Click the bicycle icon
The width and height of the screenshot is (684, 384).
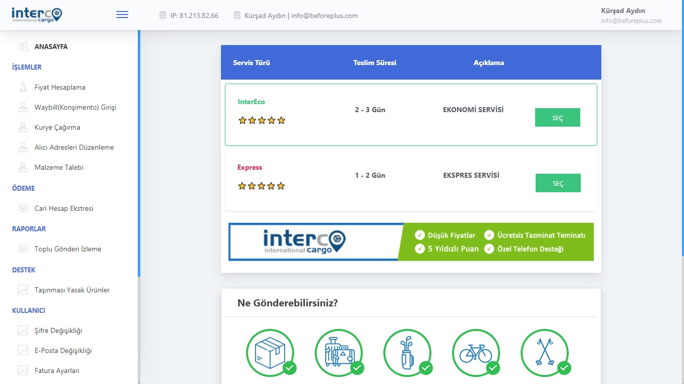(476, 352)
